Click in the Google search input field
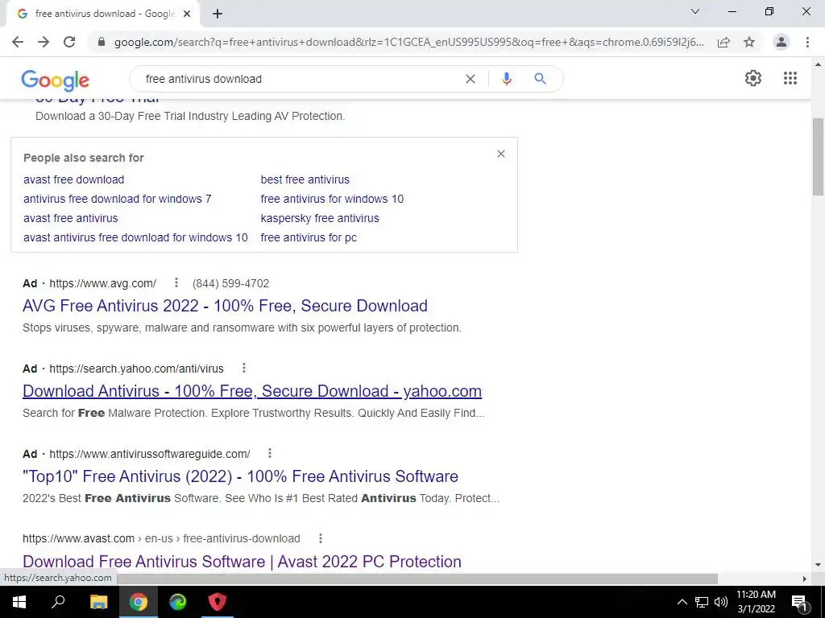The image size is (825, 618). click(300, 79)
